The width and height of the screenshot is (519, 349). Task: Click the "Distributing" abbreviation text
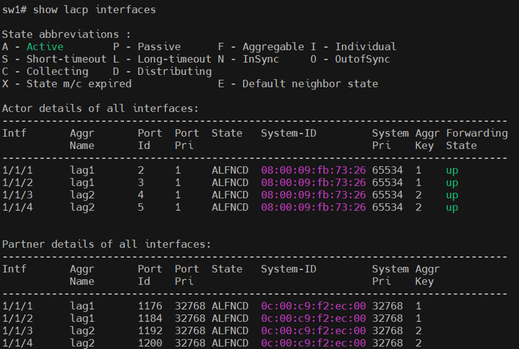point(174,71)
